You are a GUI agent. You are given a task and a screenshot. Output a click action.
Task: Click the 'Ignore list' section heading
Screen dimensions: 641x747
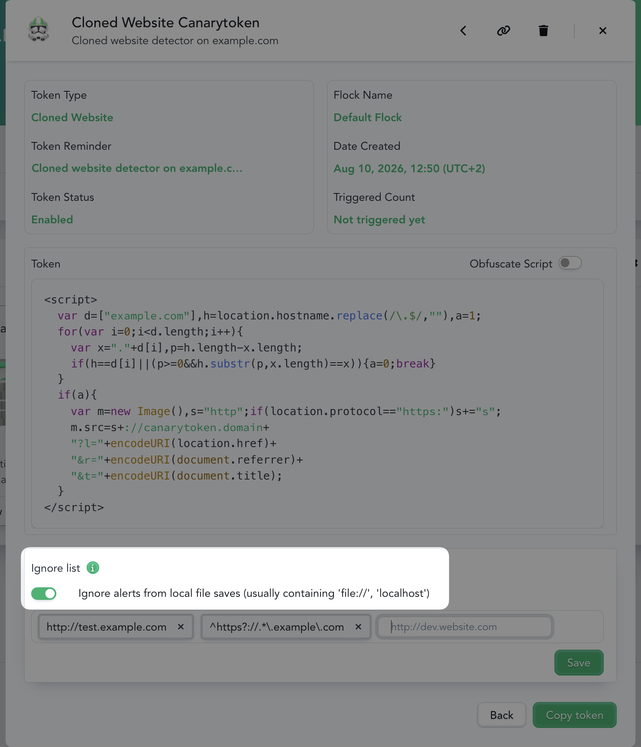click(x=55, y=568)
